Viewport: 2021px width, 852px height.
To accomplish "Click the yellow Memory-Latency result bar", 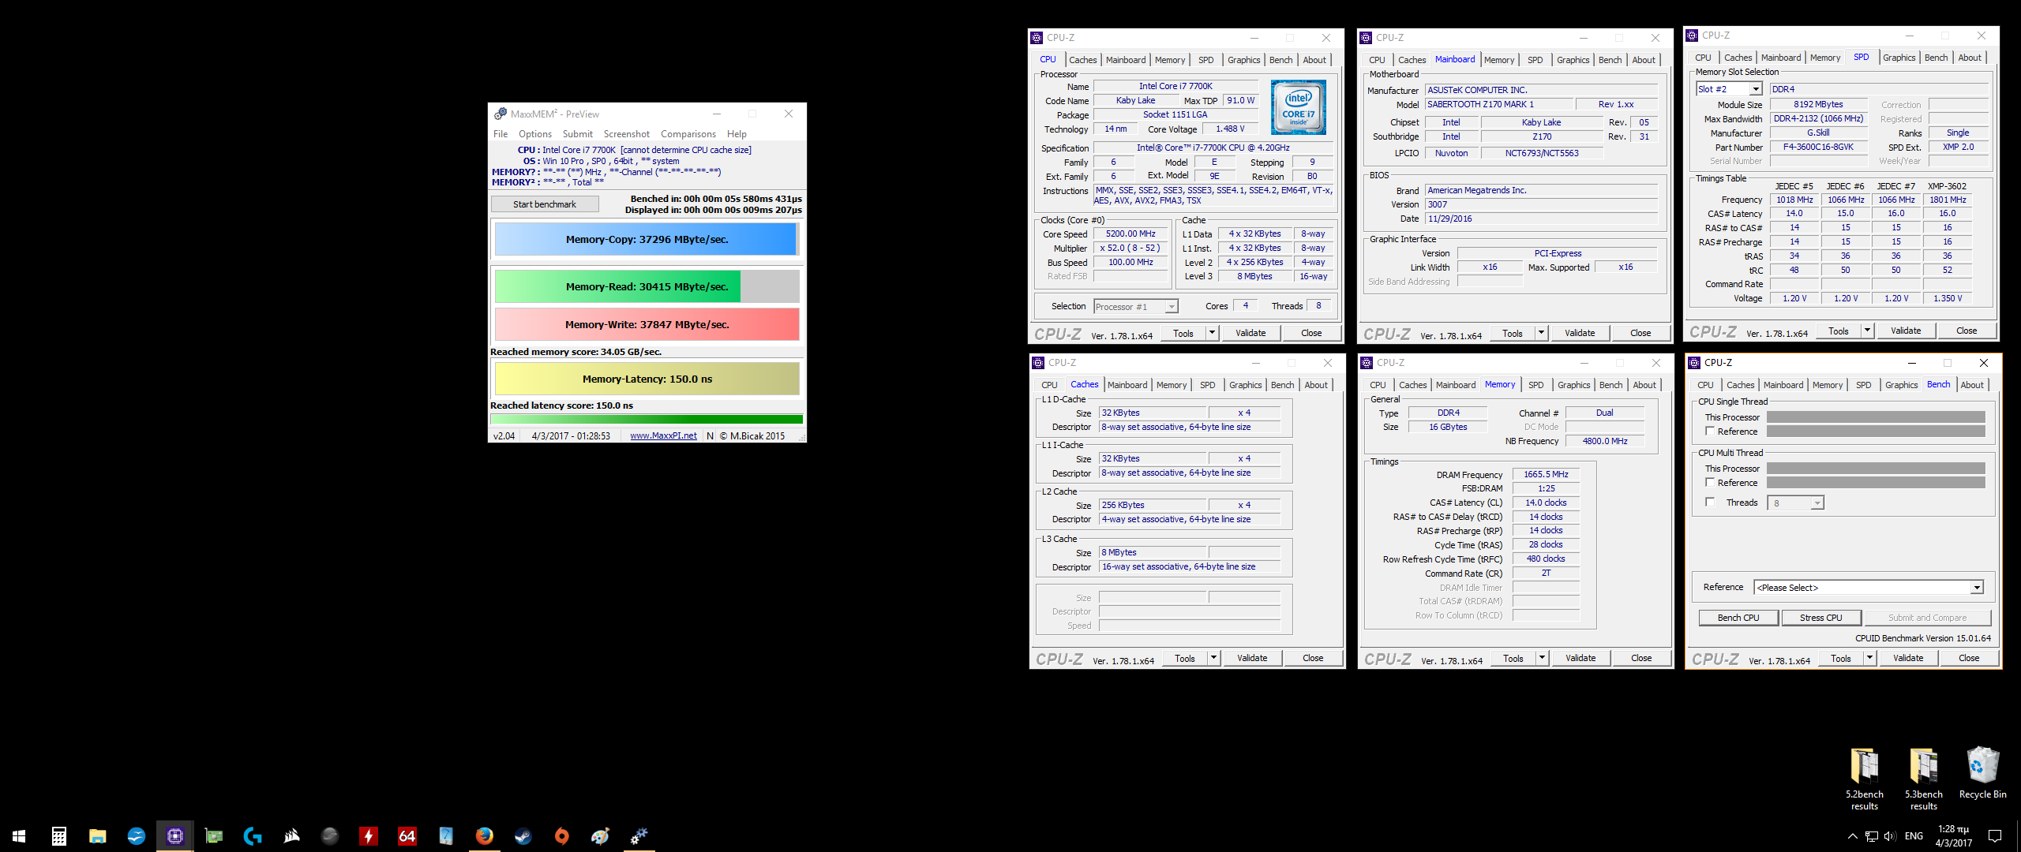I will (x=647, y=379).
